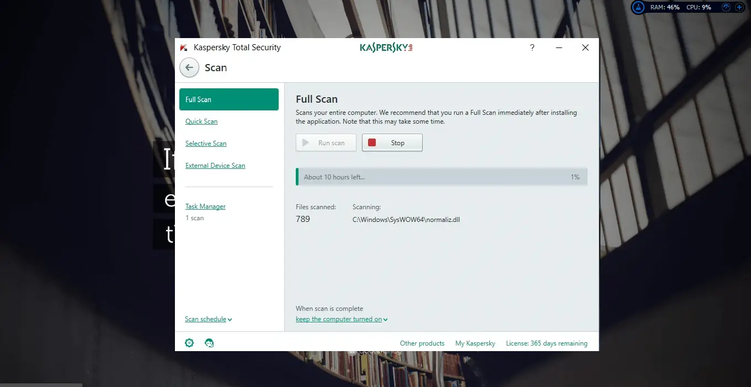
Task: Open the My Kaspersky link
Action: click(475, 343)
